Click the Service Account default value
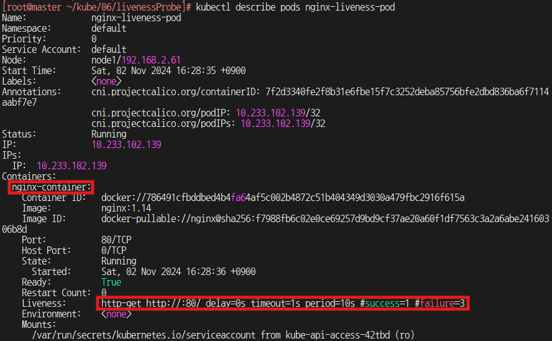 (x=109, y=49)
